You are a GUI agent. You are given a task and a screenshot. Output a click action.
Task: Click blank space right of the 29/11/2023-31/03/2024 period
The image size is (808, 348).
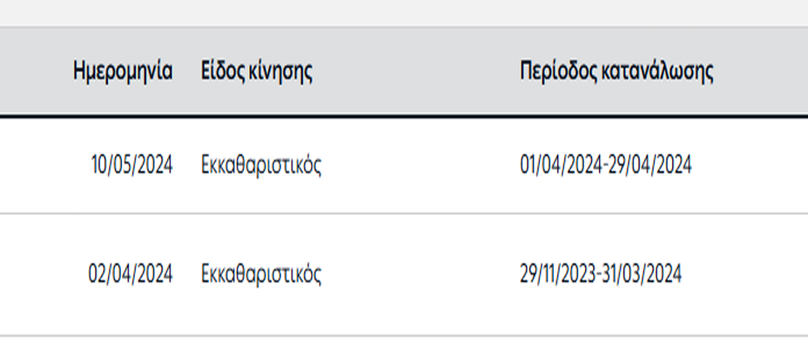tap(745, 274)
